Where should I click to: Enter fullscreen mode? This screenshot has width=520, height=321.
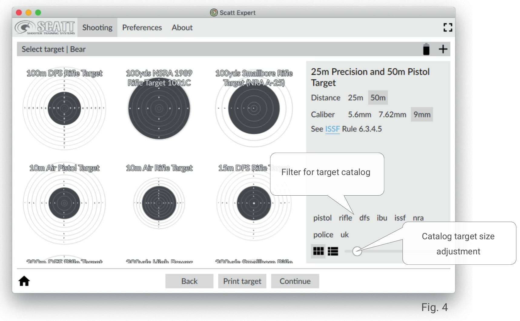pyautogui.click(x=448, y=27)
